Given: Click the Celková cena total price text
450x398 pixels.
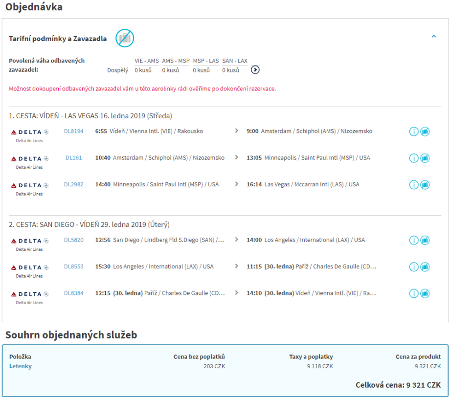Looking at the screenshot, I should click(398, 385).
